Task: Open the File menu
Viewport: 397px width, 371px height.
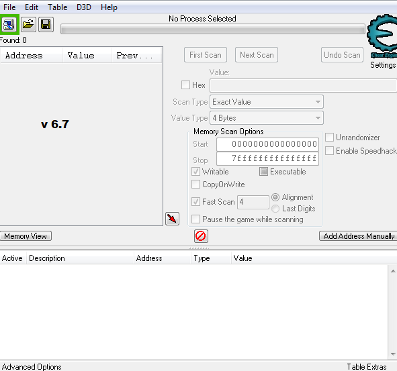Action: pyautogui.click(x=9, y=7)
